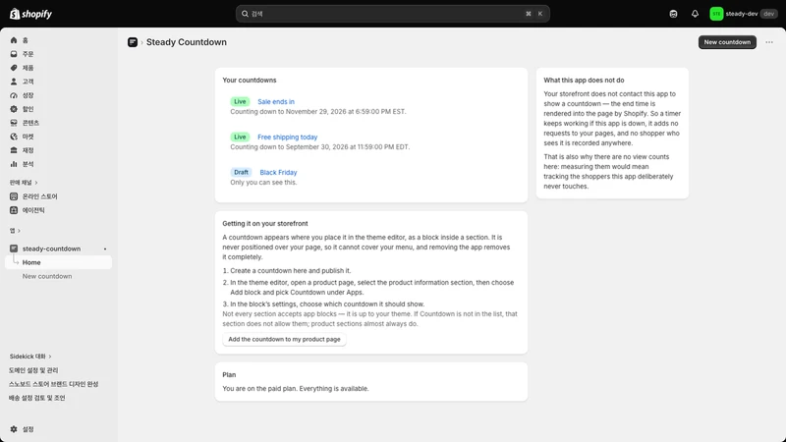Open the Content (콘텐츠) icon

click(x=14, y=123)
